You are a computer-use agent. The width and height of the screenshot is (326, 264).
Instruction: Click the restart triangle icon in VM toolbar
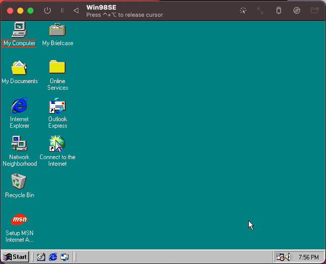[76, 10]
